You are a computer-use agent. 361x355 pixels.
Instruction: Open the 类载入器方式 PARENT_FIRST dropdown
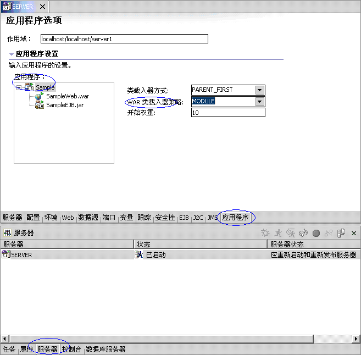[259, 90]
